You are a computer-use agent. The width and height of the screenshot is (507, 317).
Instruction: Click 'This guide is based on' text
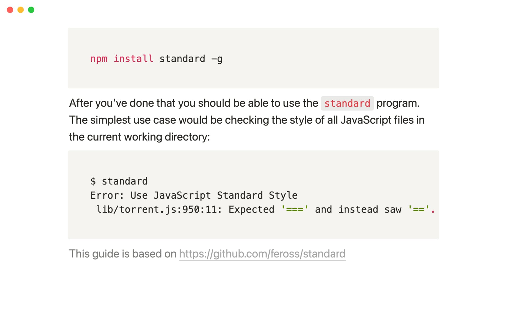pyautogui.click(x=123, y=254)
